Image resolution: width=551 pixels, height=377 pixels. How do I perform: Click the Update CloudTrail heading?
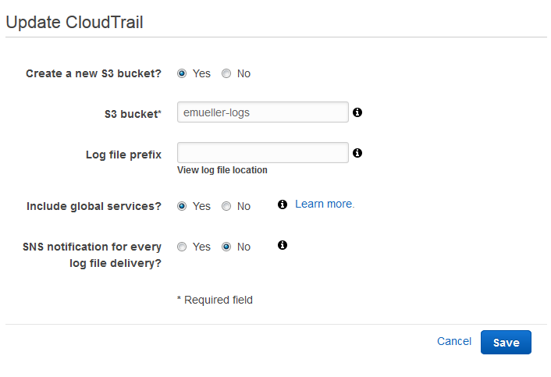tap(74, 22)
